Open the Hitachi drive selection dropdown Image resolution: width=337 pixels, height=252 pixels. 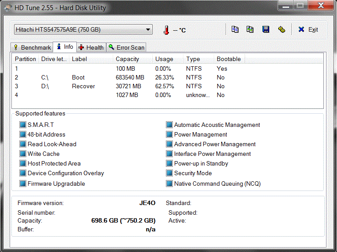83,29
